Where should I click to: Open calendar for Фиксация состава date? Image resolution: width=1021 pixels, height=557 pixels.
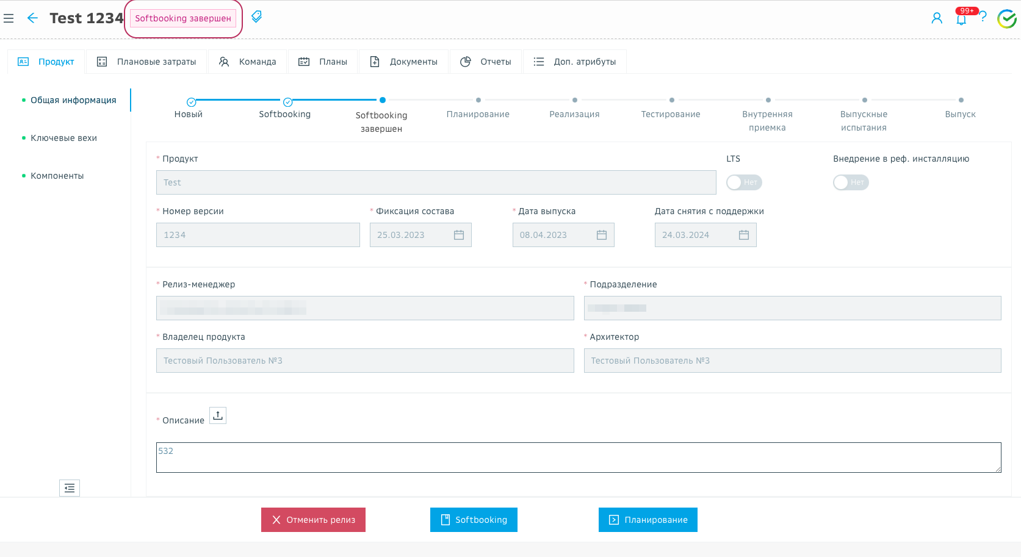click(459, 235)
